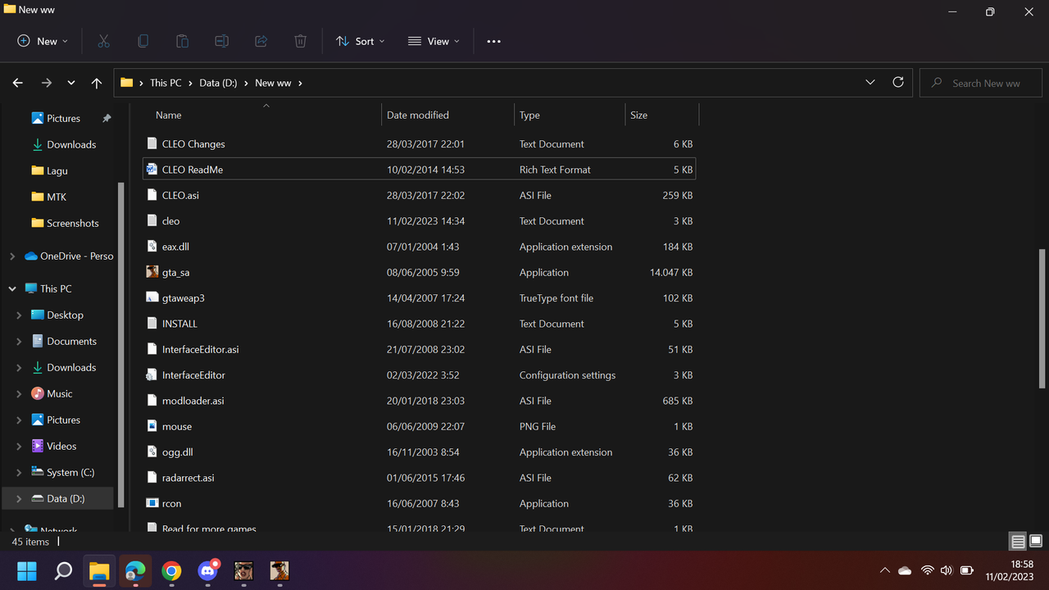Open MTK folder in quick access
The height and width of the screenshot is (590, 1049).
pyautogui.click(x=57, y=197)
